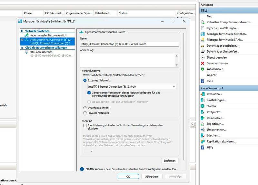Click the Abbrechen button
258x185 pixels.
[x=152, y=176]
